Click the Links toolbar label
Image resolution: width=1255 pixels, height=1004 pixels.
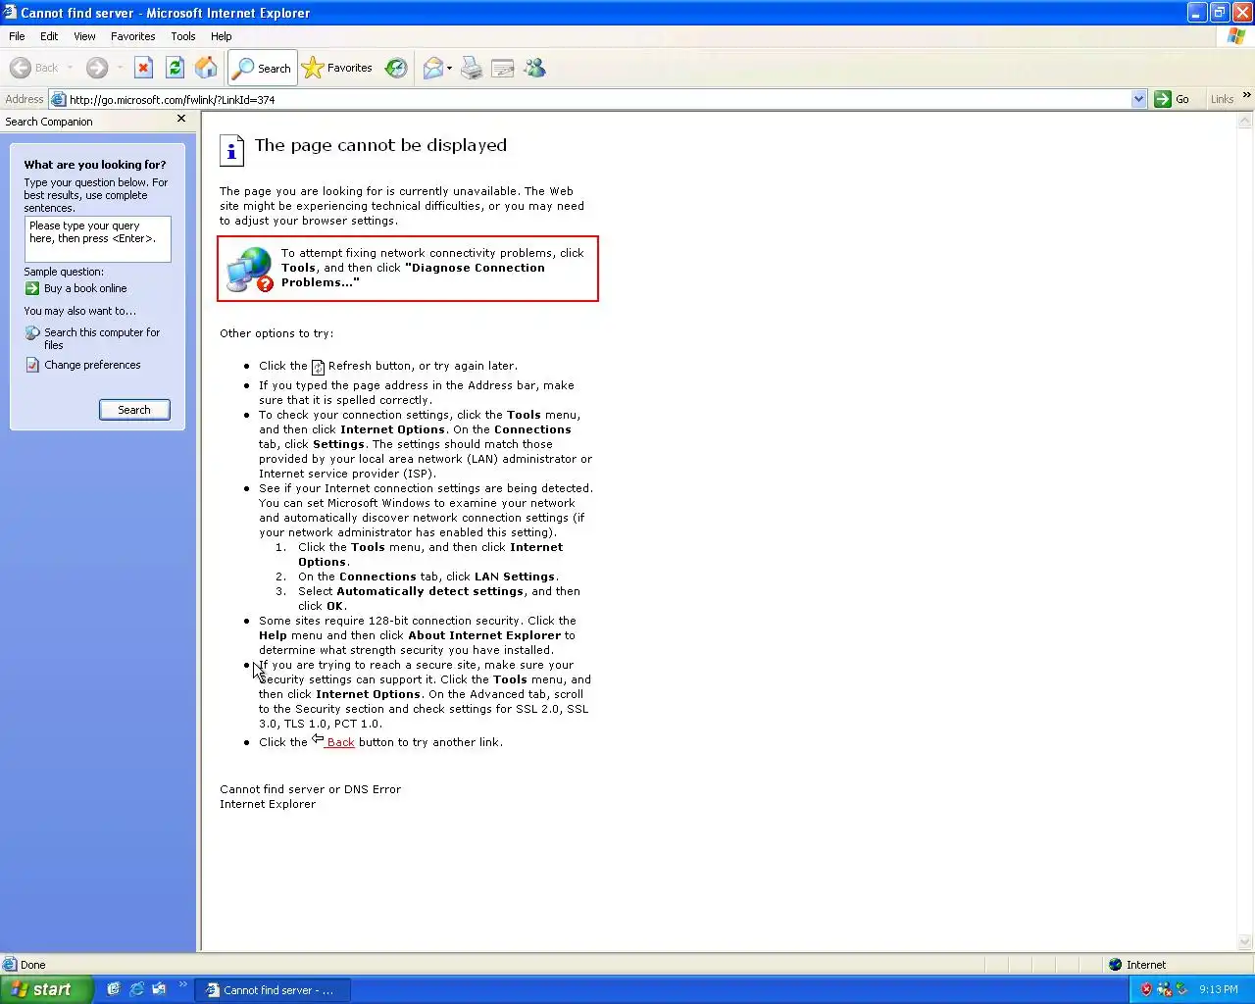1222,99
